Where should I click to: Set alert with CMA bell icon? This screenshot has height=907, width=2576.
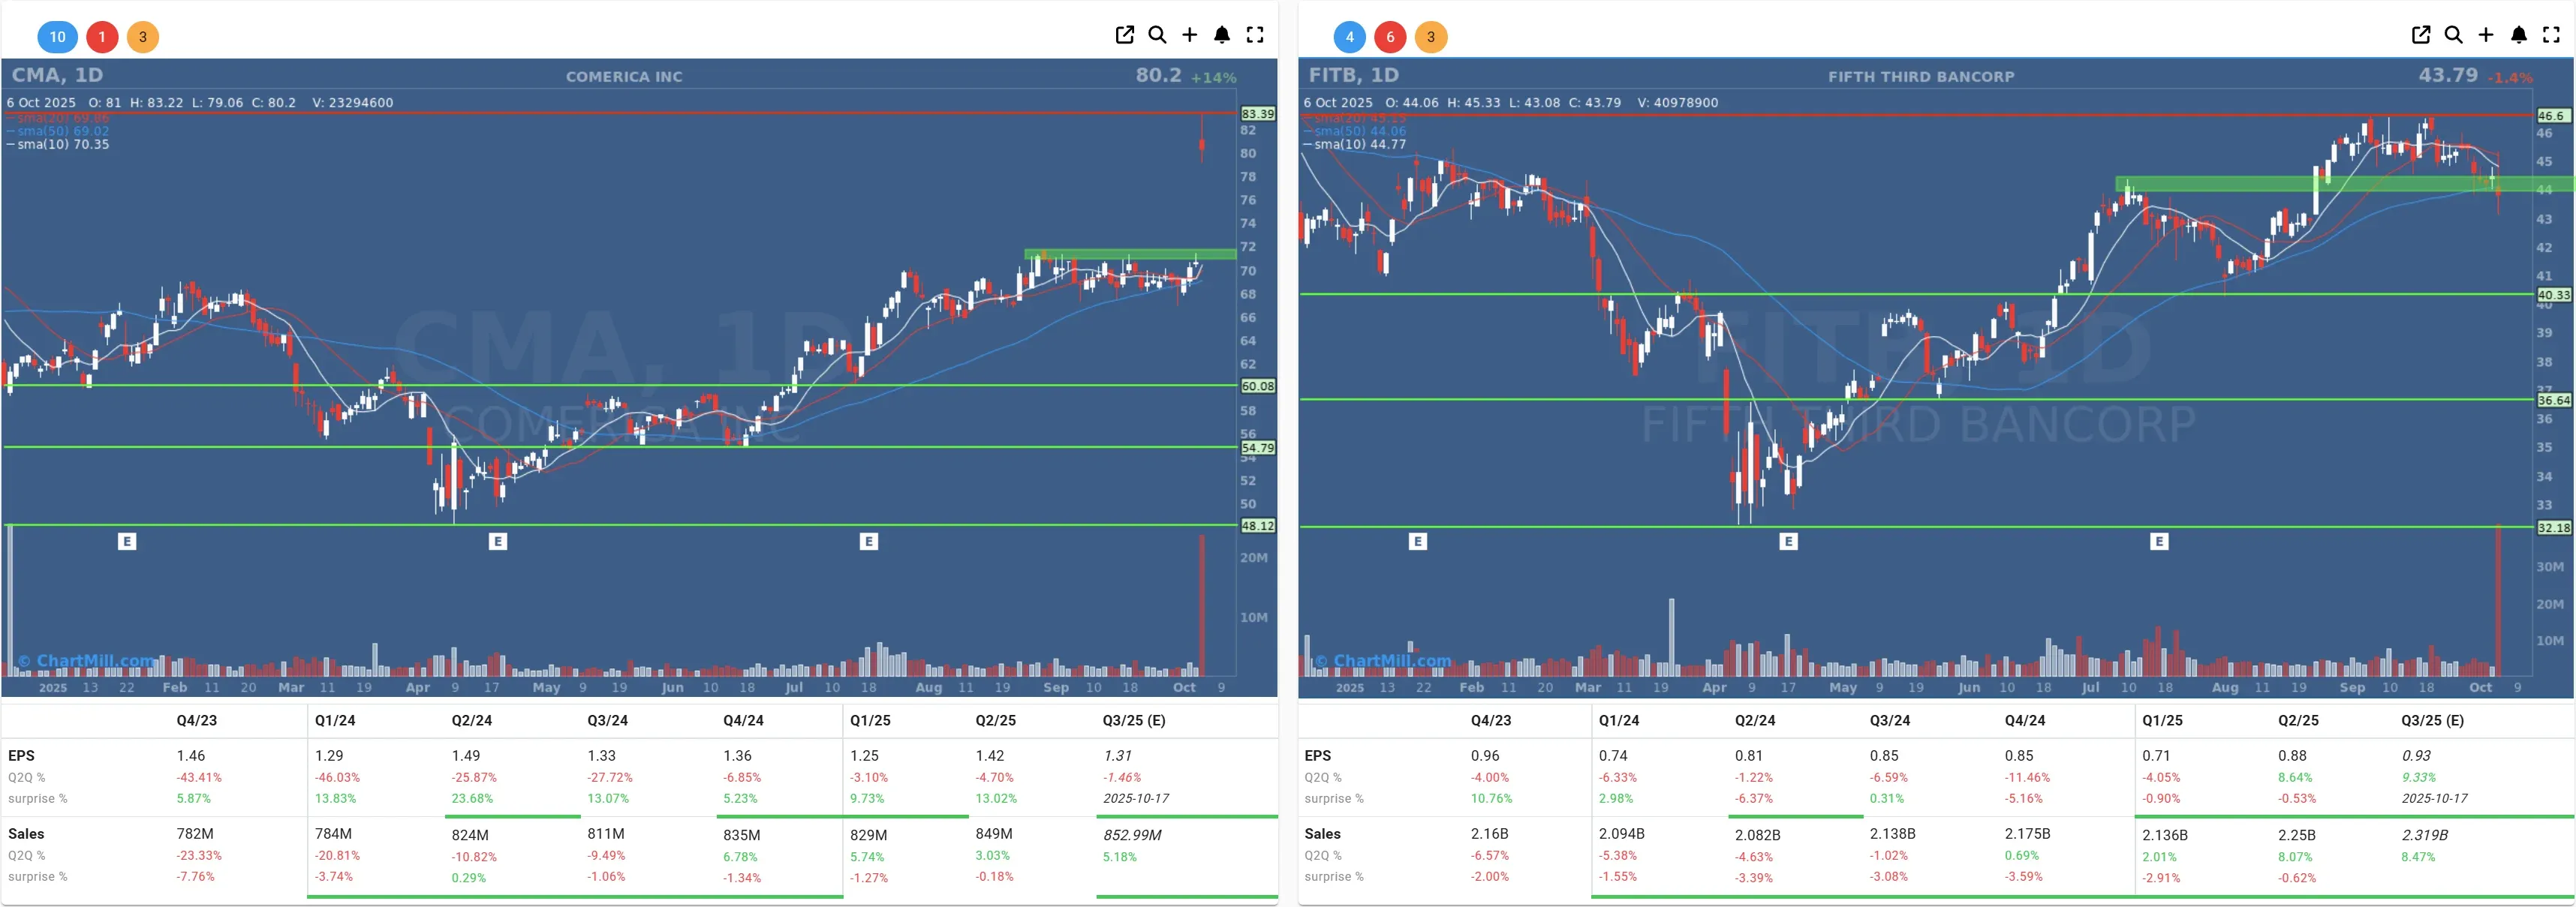point(1222,35)
